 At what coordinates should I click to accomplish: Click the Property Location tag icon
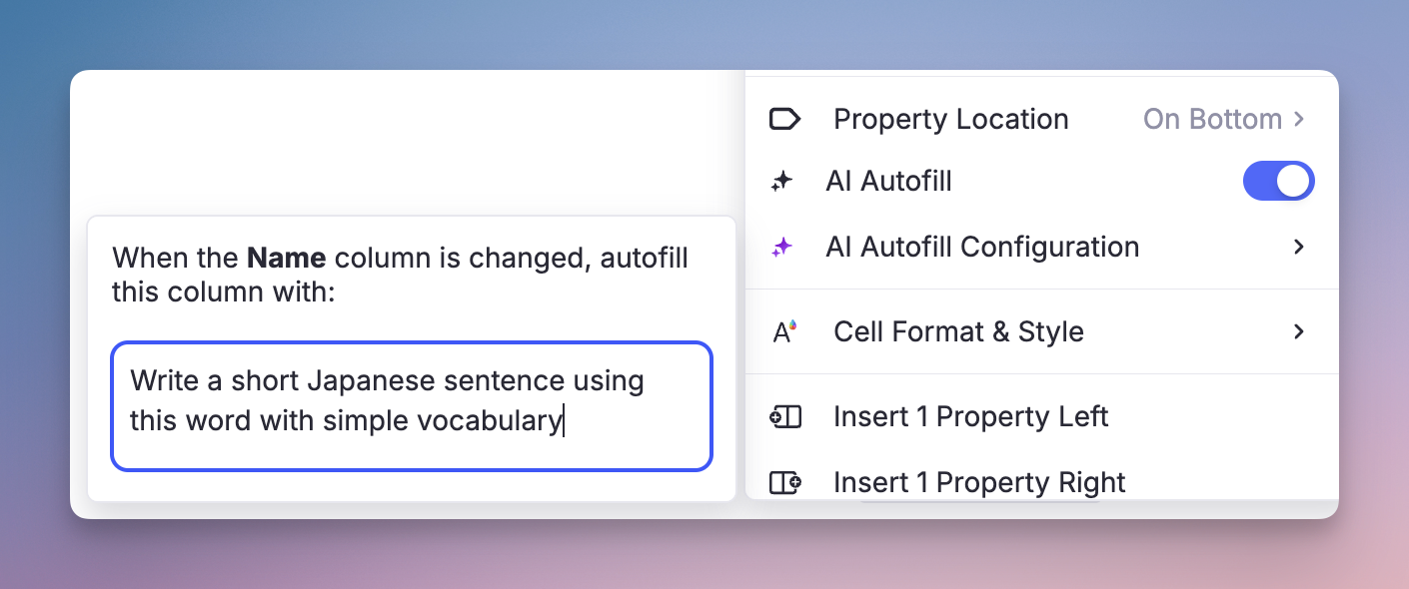coord(784,120)
